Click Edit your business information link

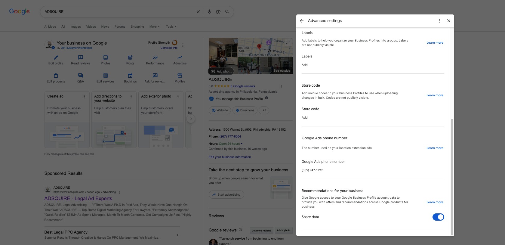coord(230,157)
